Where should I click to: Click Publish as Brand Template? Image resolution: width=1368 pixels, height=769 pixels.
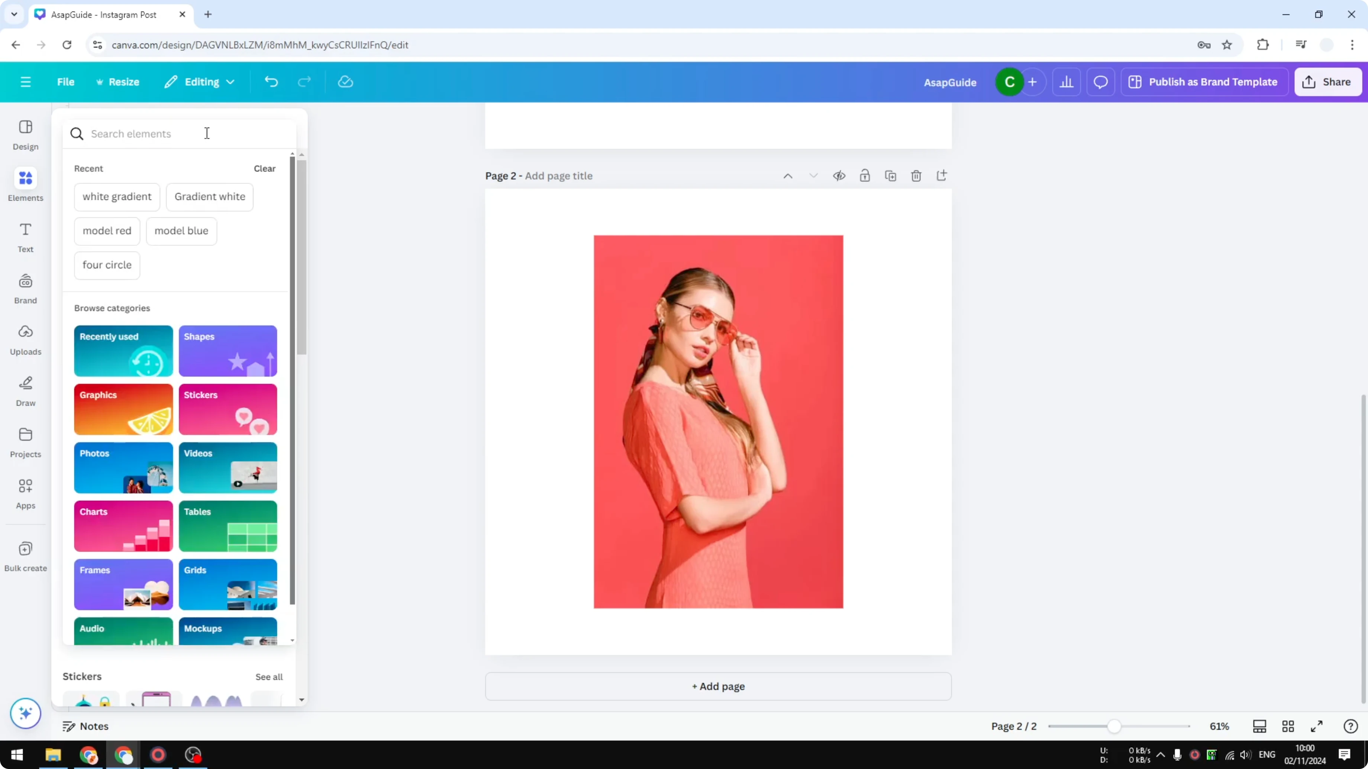1204,82
